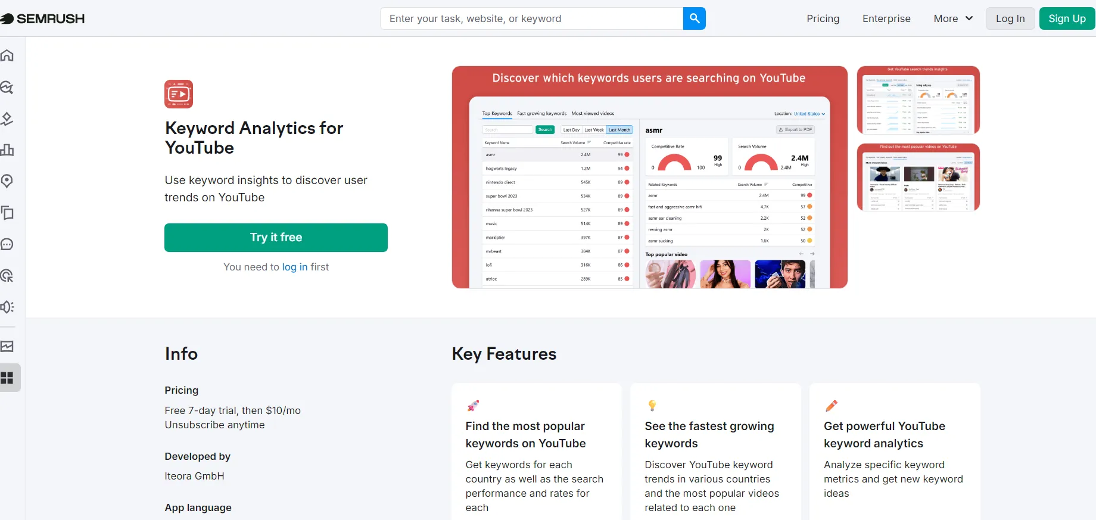Click the 'Info' heading
The height and width of the screenshot is (520, 1096).
[181, 354]
